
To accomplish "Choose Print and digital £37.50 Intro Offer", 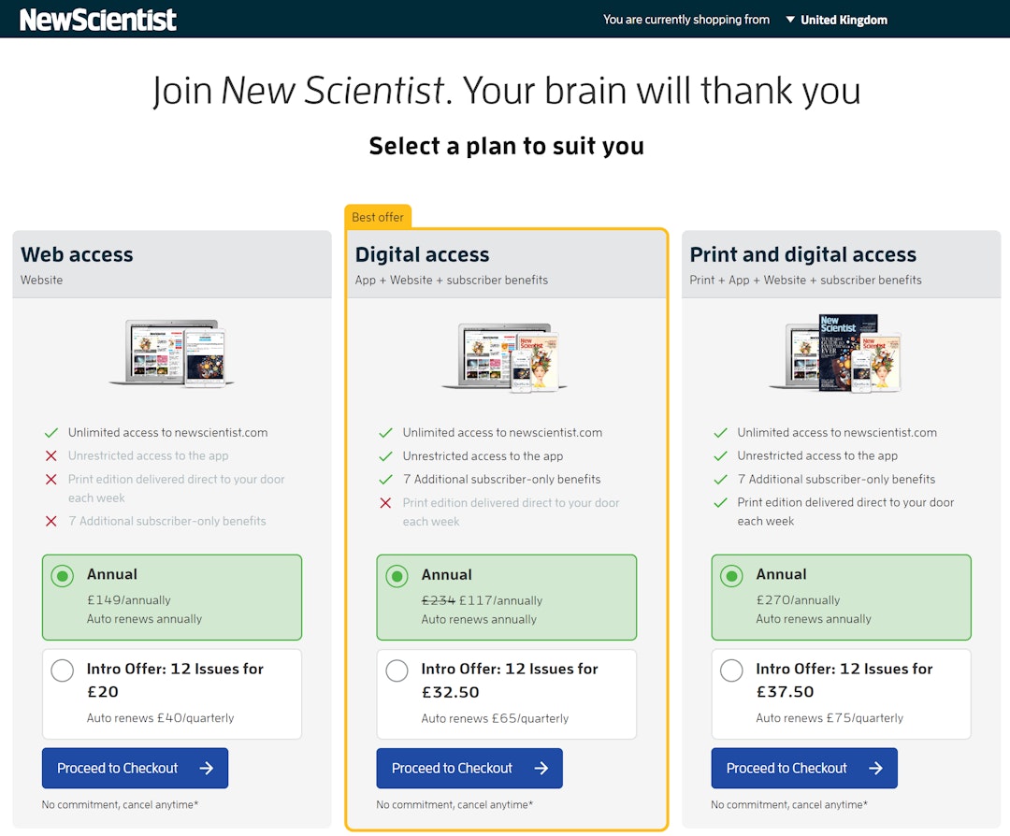I will tap(732, 670).
